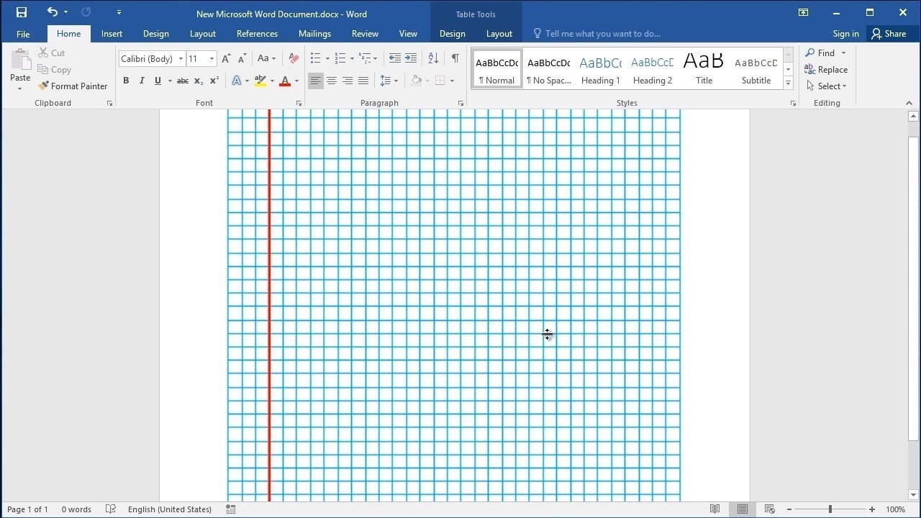This screenshot has height=518, width=921.
Task: Open the Font dialog launcher
Action: 299,104
